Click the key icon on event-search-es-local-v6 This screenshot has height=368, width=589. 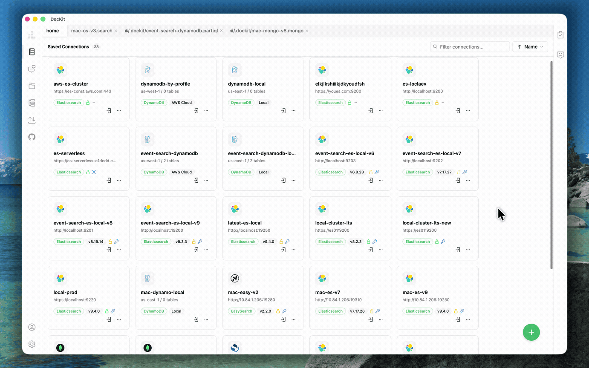click(x=377, y=172)
